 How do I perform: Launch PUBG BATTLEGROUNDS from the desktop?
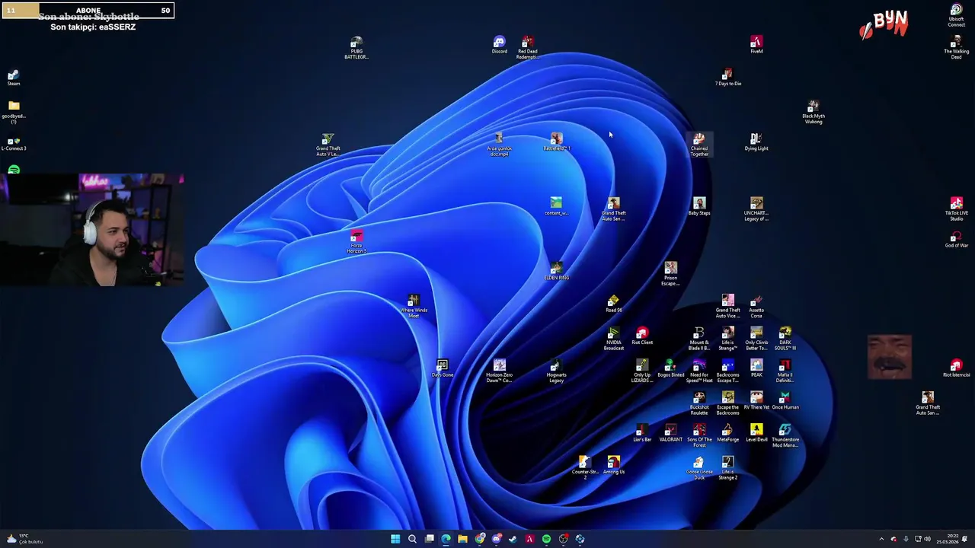[x=356, y=47]
